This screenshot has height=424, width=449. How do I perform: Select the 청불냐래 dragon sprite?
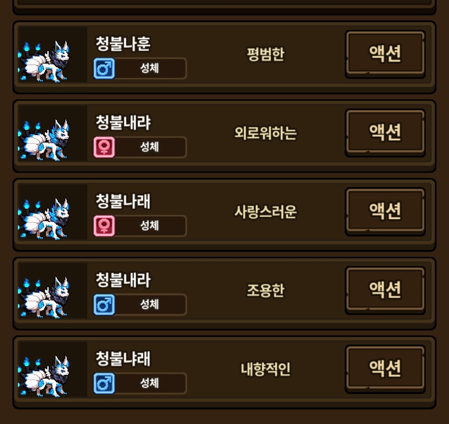(x=44, y=377)
